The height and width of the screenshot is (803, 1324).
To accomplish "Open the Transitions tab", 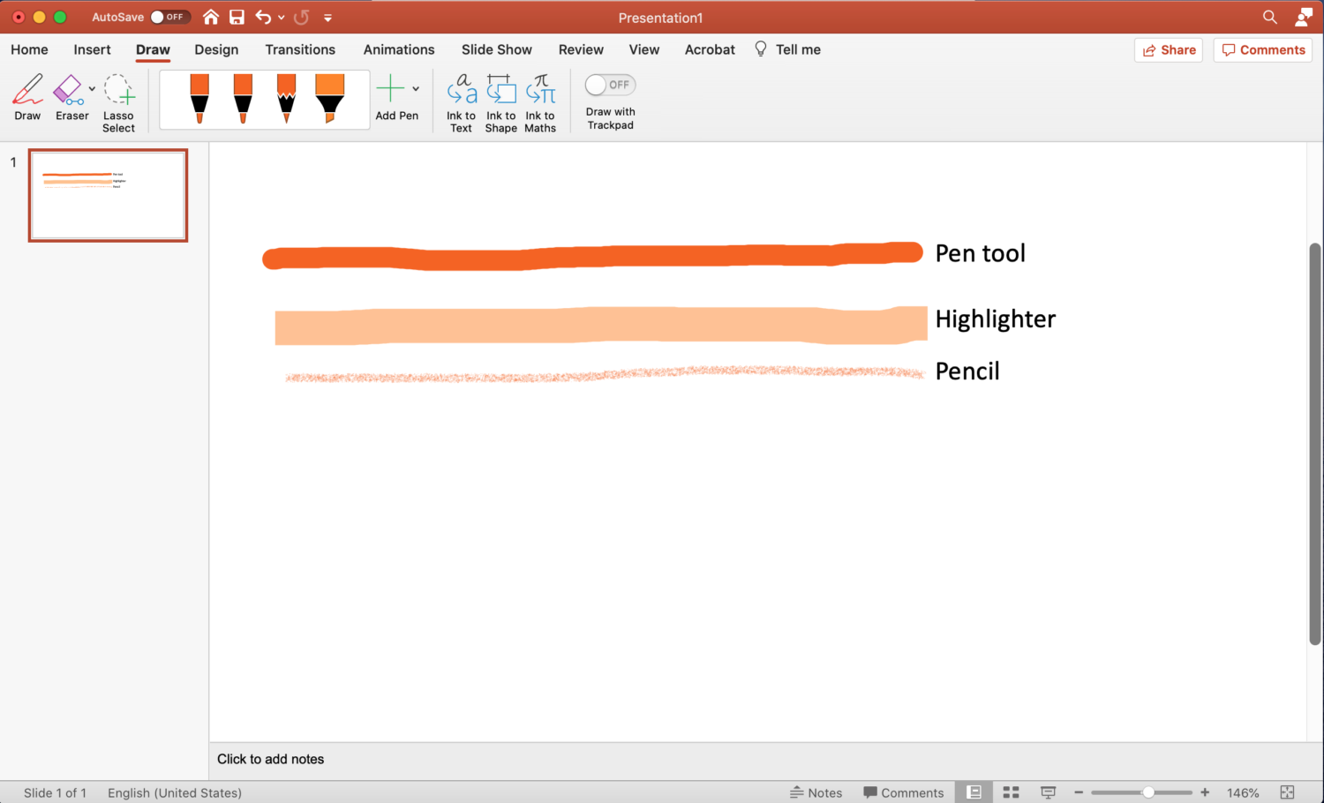I will pyautogui.click(x=300, y=49).
